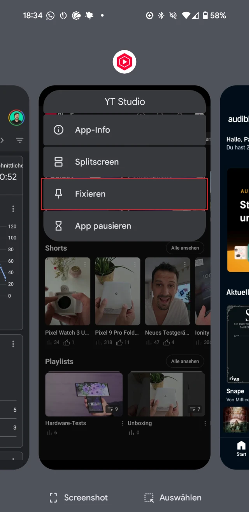
Task: Open the Hardware-Tests playlist thumbnail
Action: [x=84, y=394]
